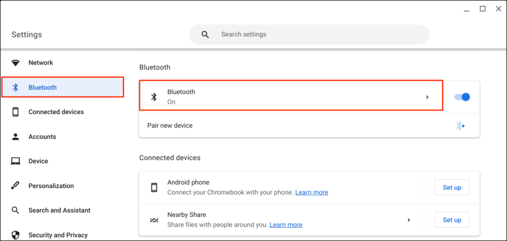Image resolution: width=507 pixels, height=241 pixels.
Task: Open the Accounts settings section
Action: [x=42, y=137]
